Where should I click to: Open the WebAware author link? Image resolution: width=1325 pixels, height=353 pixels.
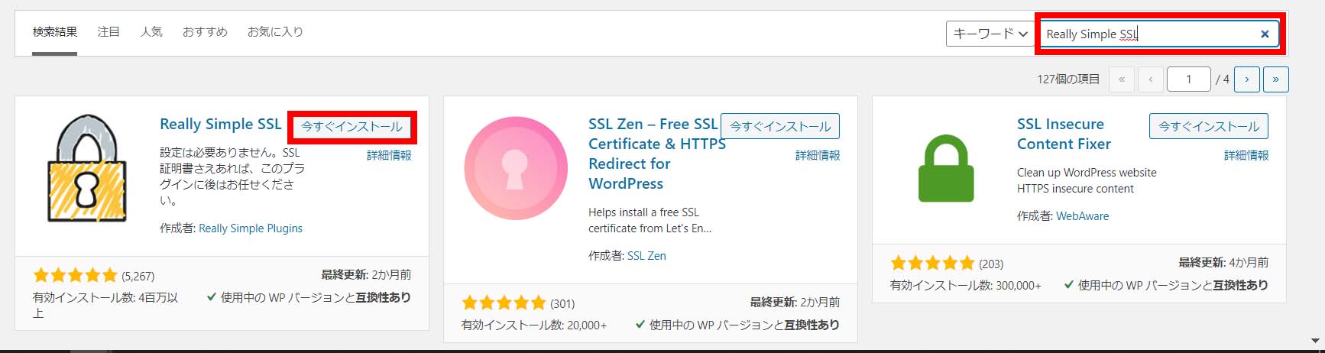click(1082, 215)
